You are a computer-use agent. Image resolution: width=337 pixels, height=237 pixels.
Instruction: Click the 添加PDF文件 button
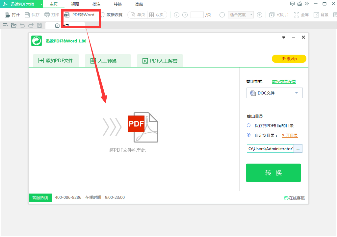pyautogui.click(x=56, y=61)
